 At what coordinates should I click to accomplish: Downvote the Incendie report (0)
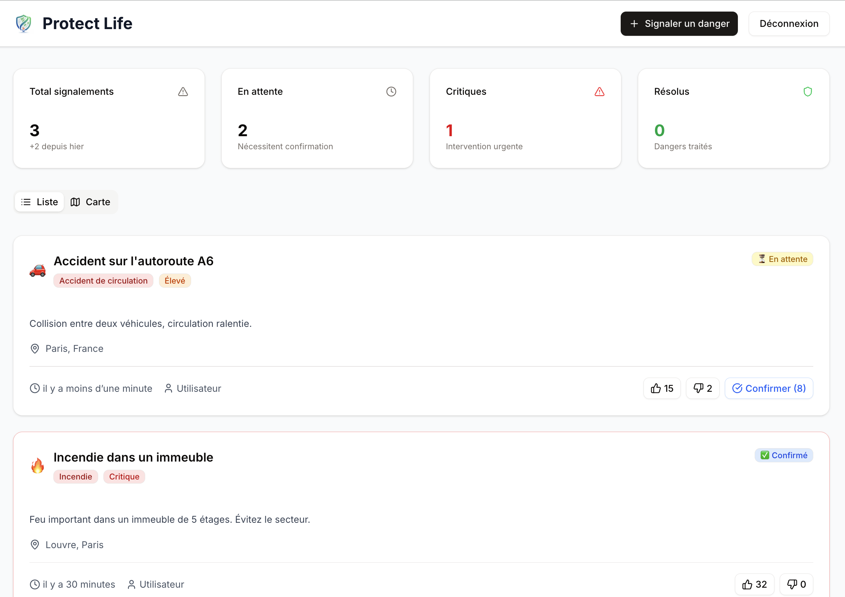point(796,584)
